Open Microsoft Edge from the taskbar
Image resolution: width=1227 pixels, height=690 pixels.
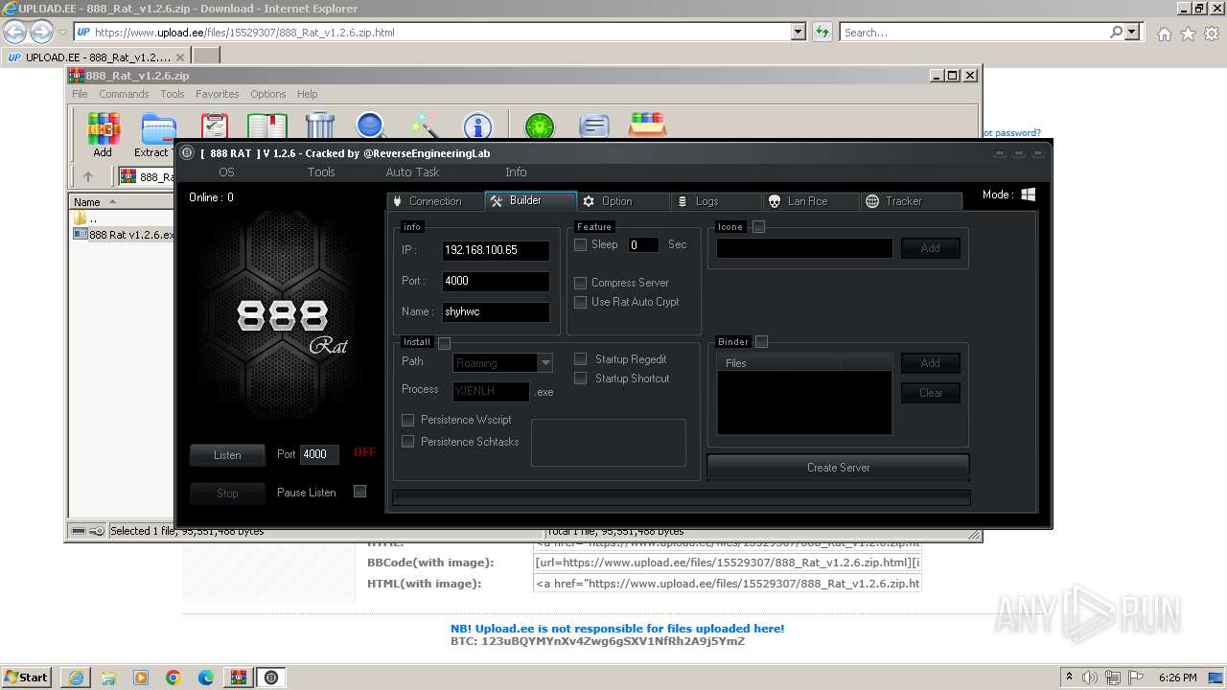tap(206, 678)
